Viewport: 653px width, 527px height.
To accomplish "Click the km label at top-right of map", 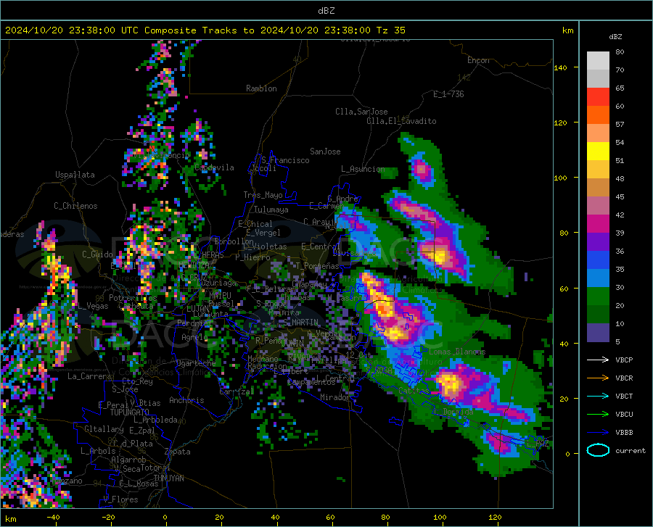I will [567, 30].
